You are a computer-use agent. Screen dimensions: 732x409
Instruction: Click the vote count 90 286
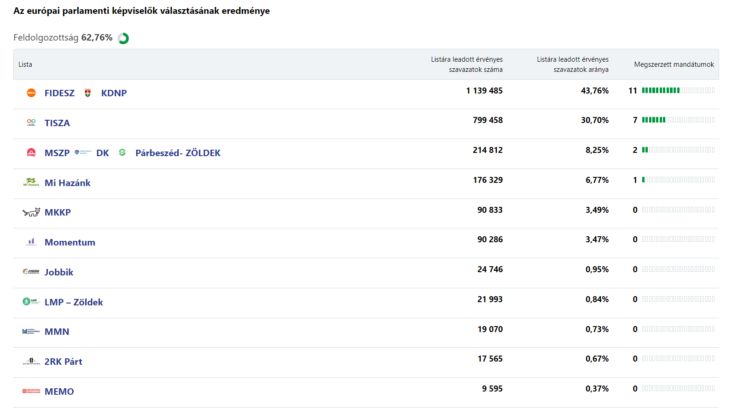pyautogui.click(x=490, y=240)
